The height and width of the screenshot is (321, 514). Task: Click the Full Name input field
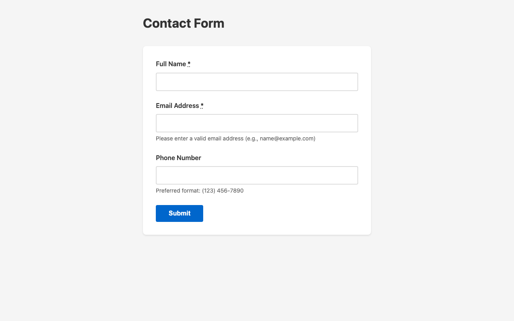[257, 81]
